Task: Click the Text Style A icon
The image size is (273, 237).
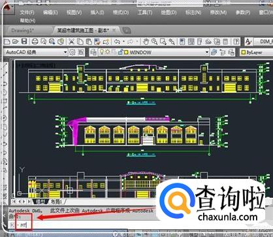Action: pyautogui.click(x=248, y=41)
